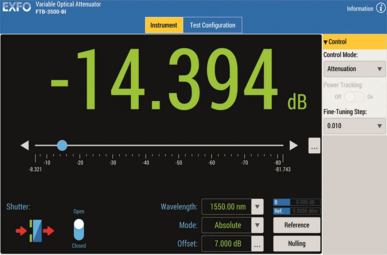The height and width of the screenshot is (255, 387).
Task: Click the left arrow to decrease attenuation
Action: click(x=25, y=146)
